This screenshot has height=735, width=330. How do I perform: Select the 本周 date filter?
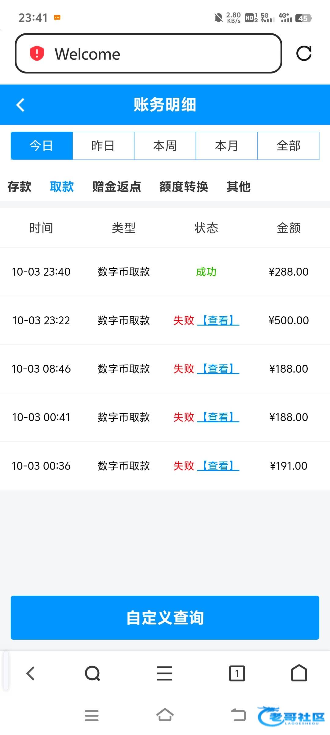[165, 146]
